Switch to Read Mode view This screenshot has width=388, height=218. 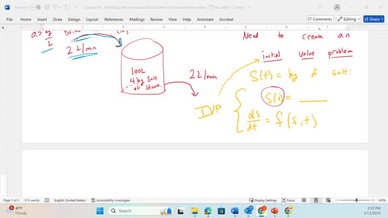pos(304,200)
